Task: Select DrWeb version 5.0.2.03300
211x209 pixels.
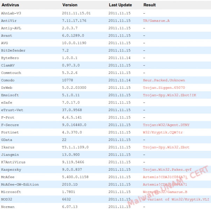Action: pos(74,88)
